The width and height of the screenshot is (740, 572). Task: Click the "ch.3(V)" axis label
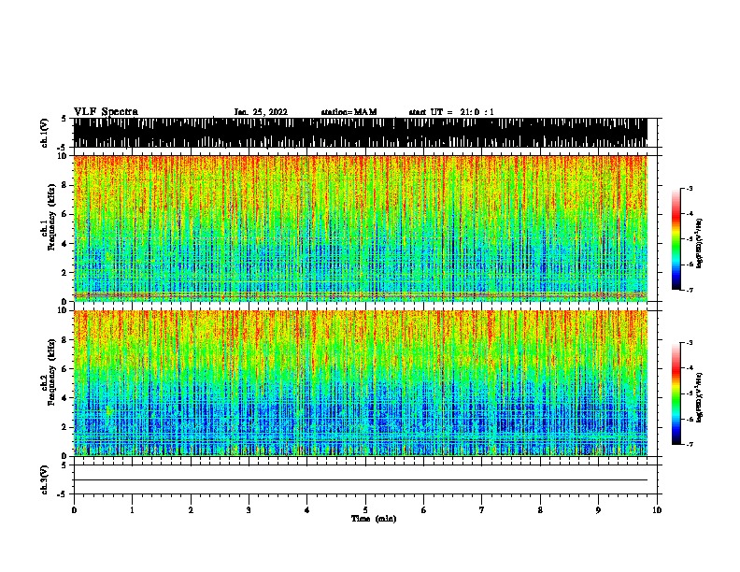(45, 479)
